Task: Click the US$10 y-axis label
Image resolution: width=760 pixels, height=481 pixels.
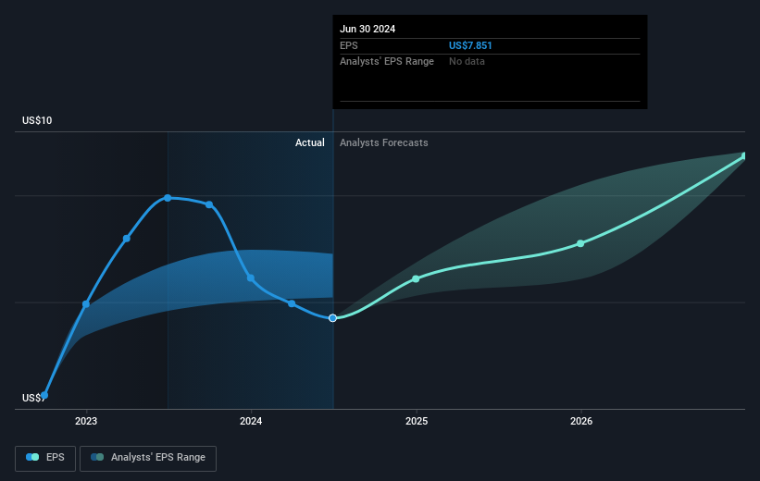Action: pyautogui.click(x=37, y=120)
